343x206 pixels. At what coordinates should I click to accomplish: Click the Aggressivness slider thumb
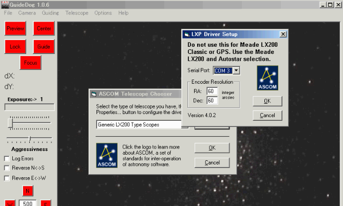(x=30, y=138)
